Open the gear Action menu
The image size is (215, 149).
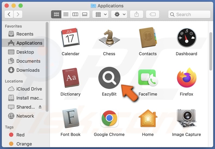pos(119,14)
